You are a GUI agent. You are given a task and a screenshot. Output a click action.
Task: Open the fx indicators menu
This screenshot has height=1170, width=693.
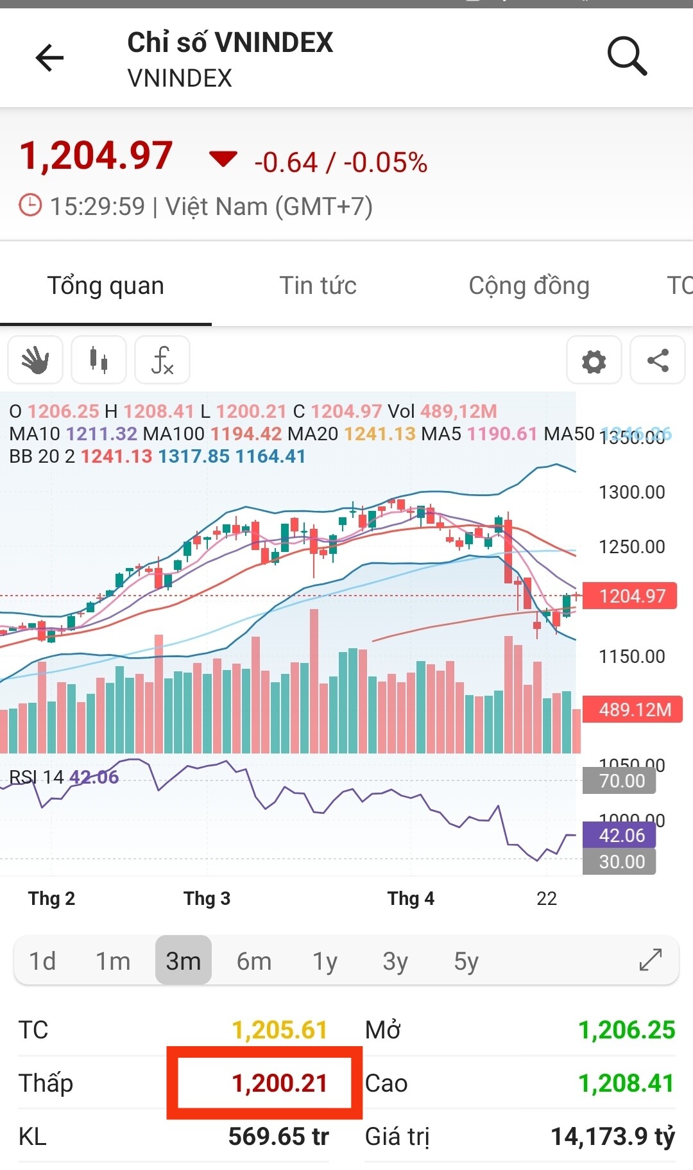[x=162, y=360]
